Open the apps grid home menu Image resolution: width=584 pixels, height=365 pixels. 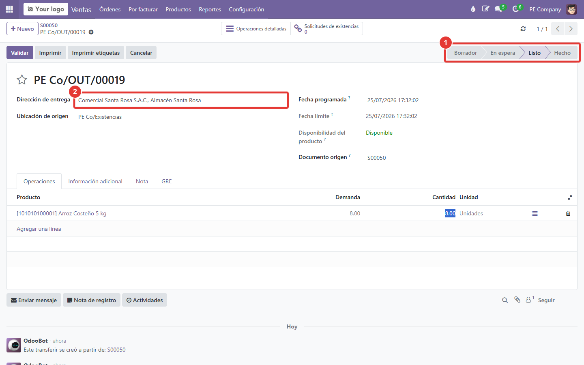tap(9, 9)
